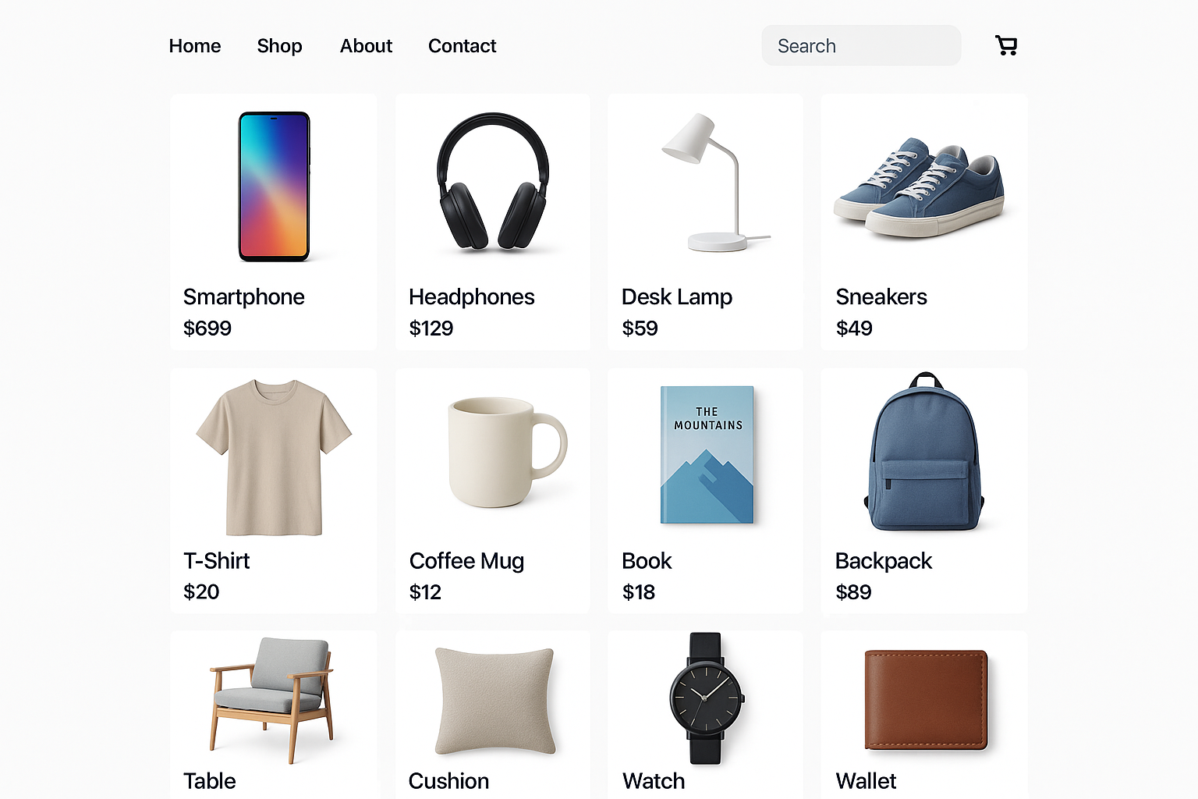
Task: Click the armchair image labeled Table
Action: point(271,700)
